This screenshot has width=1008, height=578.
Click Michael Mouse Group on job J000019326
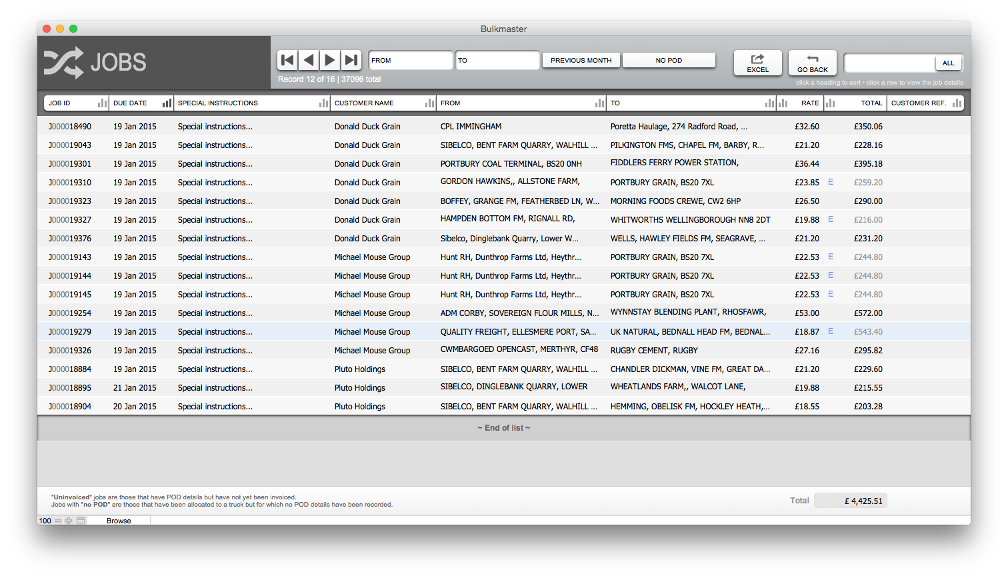tap(372, 350)
